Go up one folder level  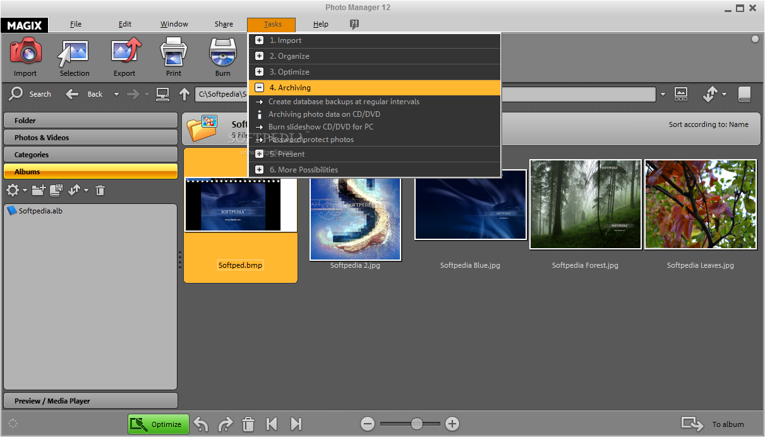tap(184, 94)
